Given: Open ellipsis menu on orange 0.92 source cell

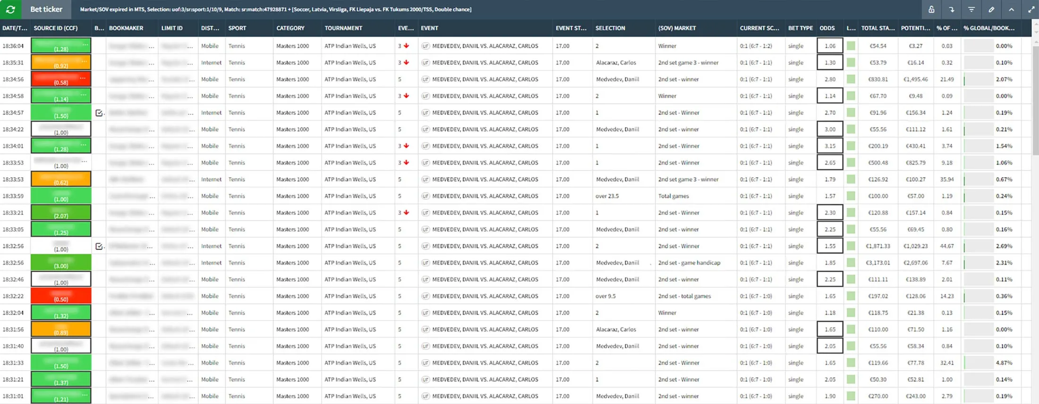Looking at the screenshot, I should coord(85,60).
